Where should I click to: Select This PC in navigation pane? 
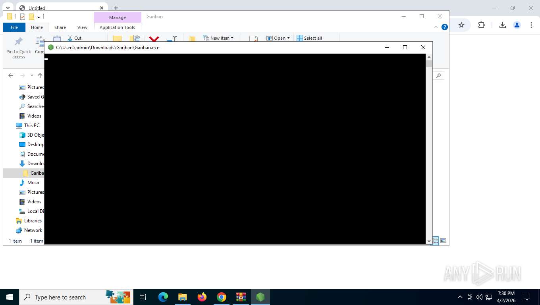tap(28, 125)
